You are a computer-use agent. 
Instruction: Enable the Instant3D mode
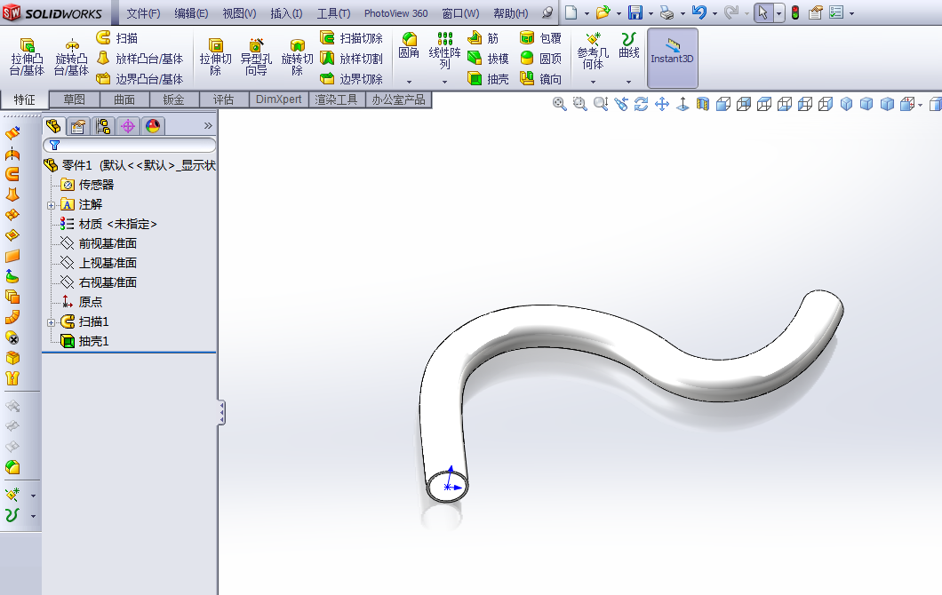672,58
